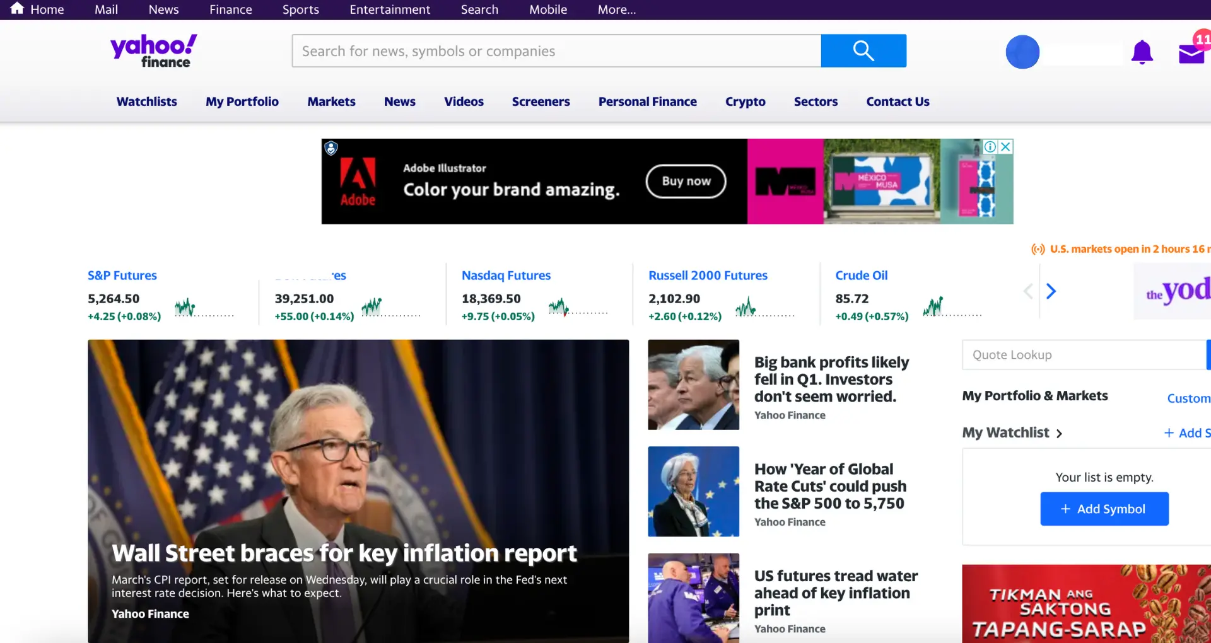
Task: Open News in top bar
Action: pos(163,9)
